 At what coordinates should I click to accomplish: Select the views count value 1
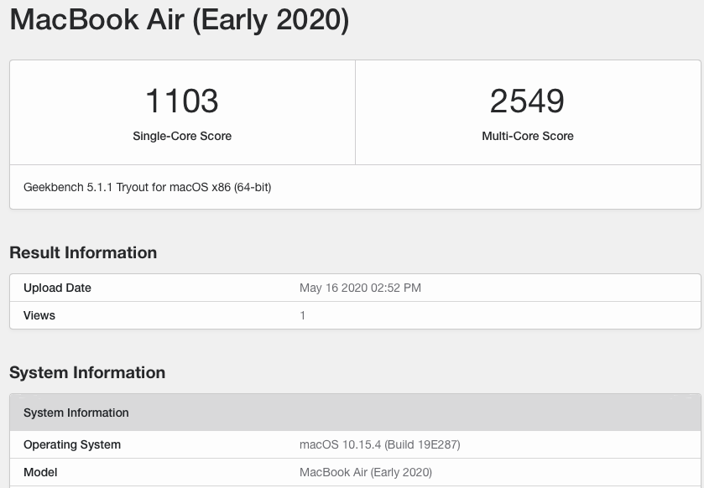[x=303, y=315]
